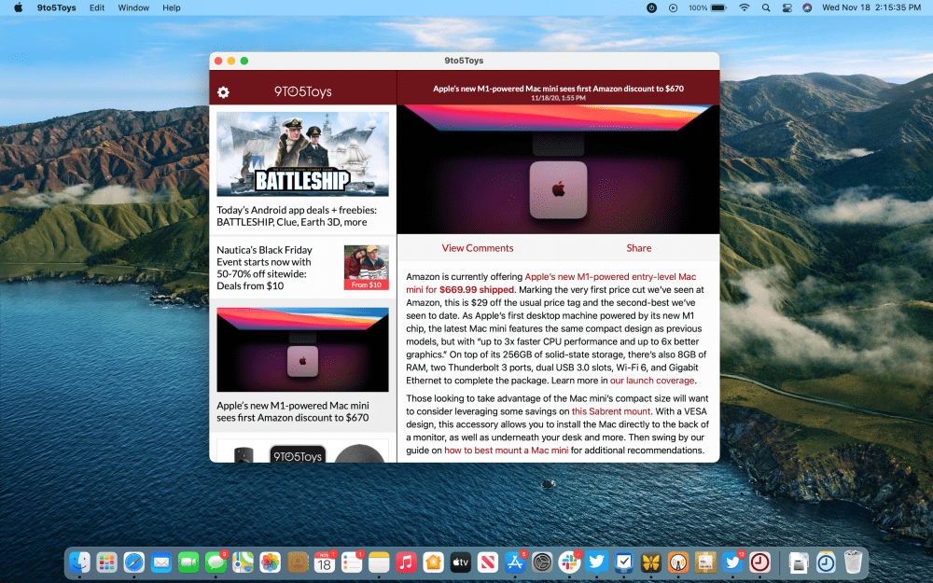
Task: Click sidebar headline "sees first Amazon discount to $670"
Action: (292, 418)
